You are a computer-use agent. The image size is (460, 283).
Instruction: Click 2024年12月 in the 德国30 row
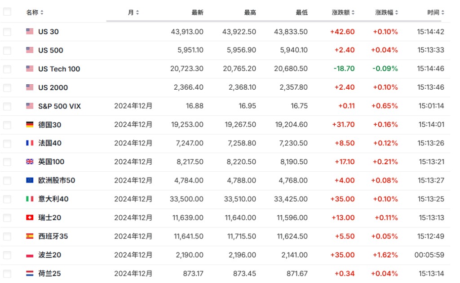(x=133, y=125)
